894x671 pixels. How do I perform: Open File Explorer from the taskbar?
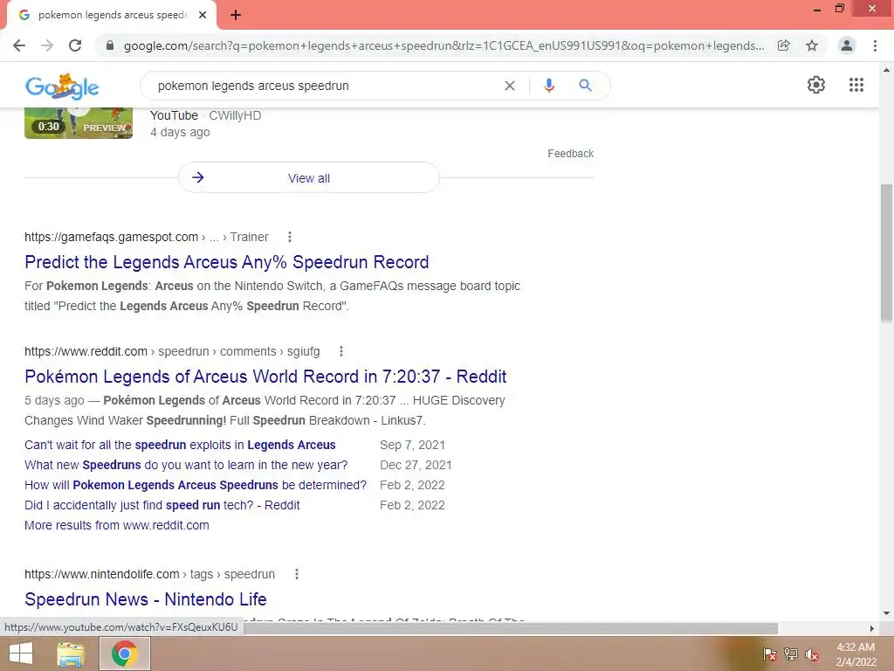(70, 654)
